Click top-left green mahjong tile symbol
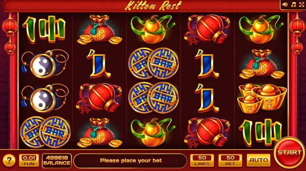This screenshot has height=171, width=306. (x=44, y=29)
